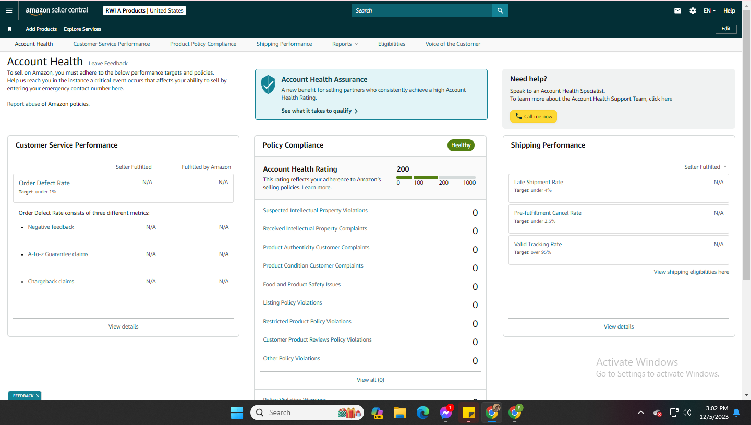Open Suspected Intellectual Property Violations

[315, 210]
